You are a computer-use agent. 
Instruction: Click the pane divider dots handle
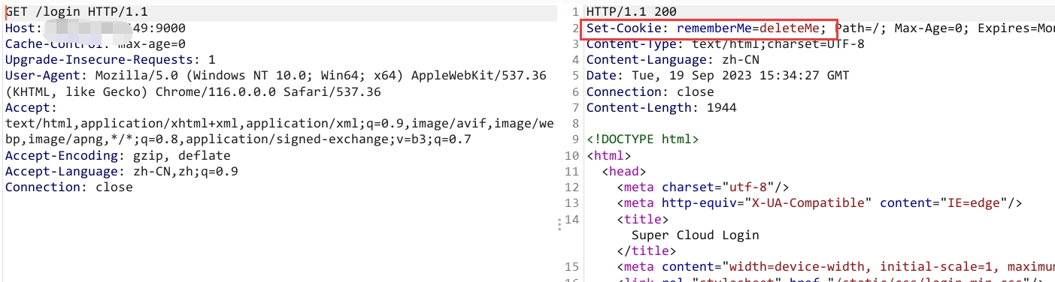click(559, 224)
